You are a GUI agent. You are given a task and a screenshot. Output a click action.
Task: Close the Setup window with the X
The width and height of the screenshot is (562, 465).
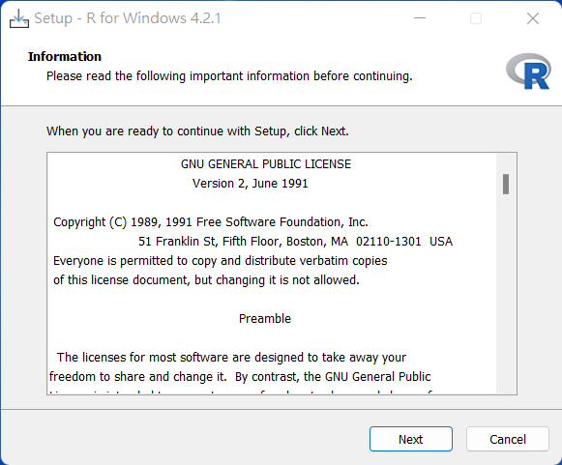tap(533, 18)
